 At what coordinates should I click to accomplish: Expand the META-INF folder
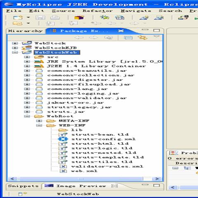pos(39,121)
